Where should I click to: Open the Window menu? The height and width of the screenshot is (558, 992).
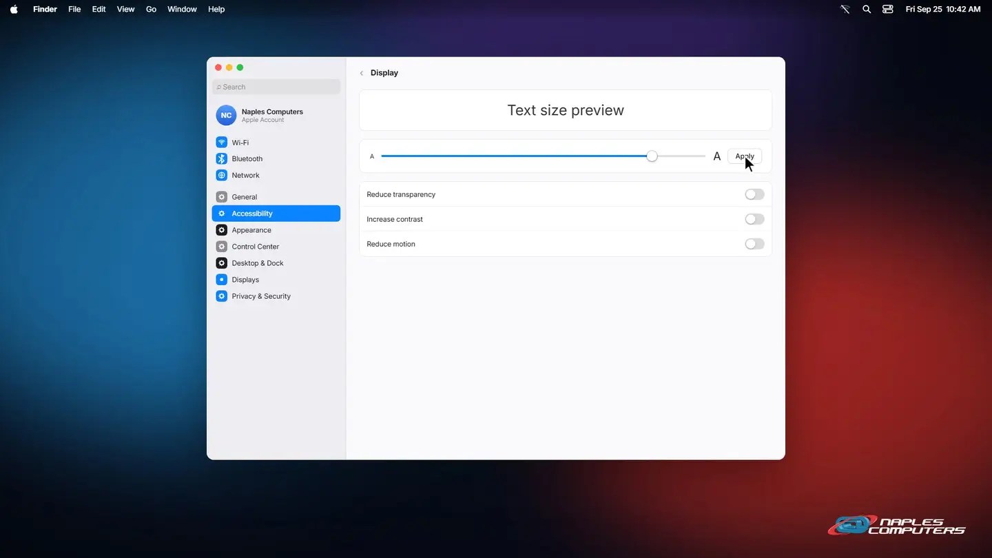[182, 9]
